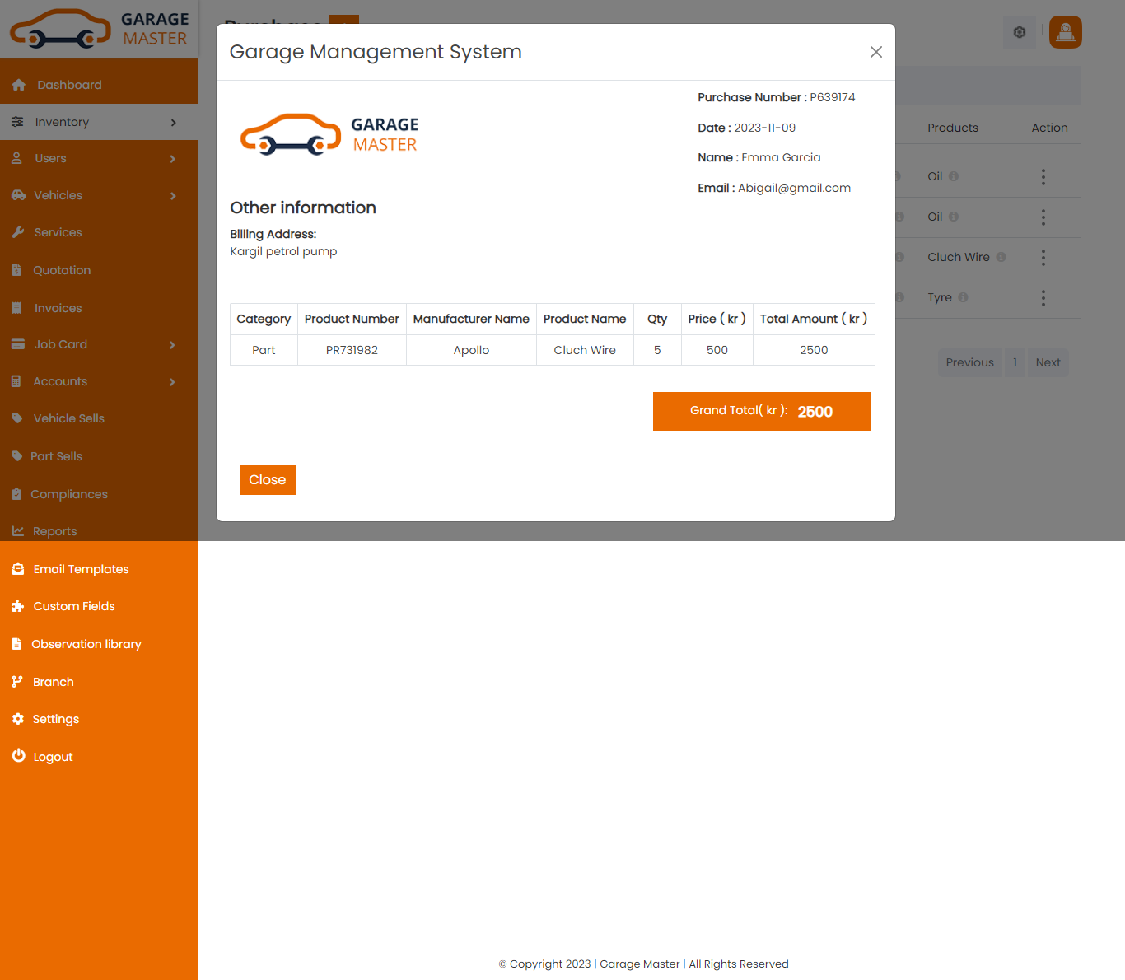Click the Vehicle Sells tag icon
Image resolution: width=1125 pixels, height=980 pixels.
[x=17, y=418]
